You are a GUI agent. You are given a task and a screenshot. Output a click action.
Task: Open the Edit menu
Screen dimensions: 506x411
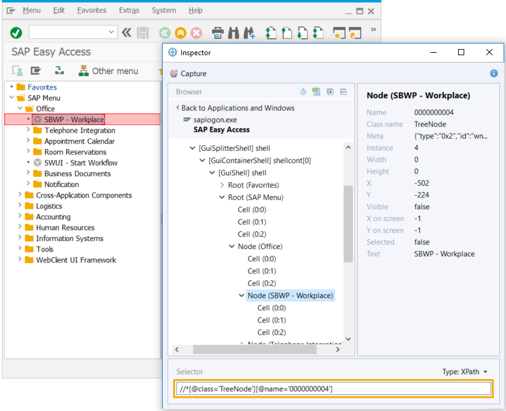coord(59,10)
